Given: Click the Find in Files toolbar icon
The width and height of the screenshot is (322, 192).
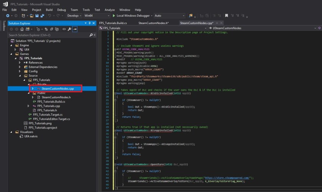Looking at the screenshot, I should point(191,16).
